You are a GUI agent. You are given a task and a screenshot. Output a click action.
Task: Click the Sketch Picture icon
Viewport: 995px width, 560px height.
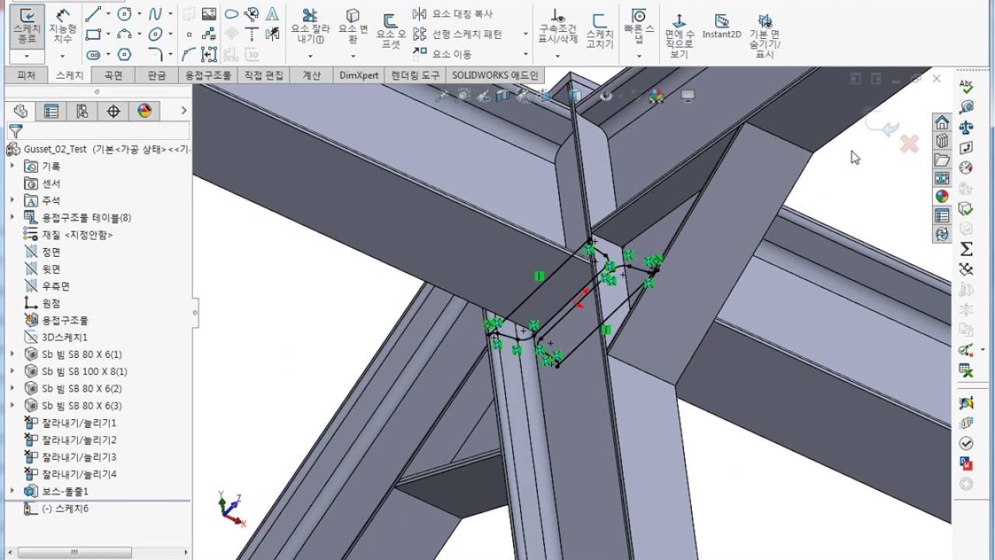[209, 14]
